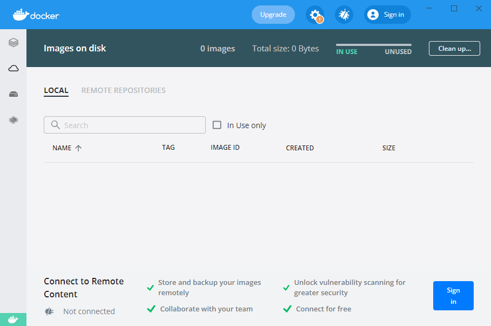Click 'Connect for free' text
Viewport: 491px width, 326px height.
324,309
